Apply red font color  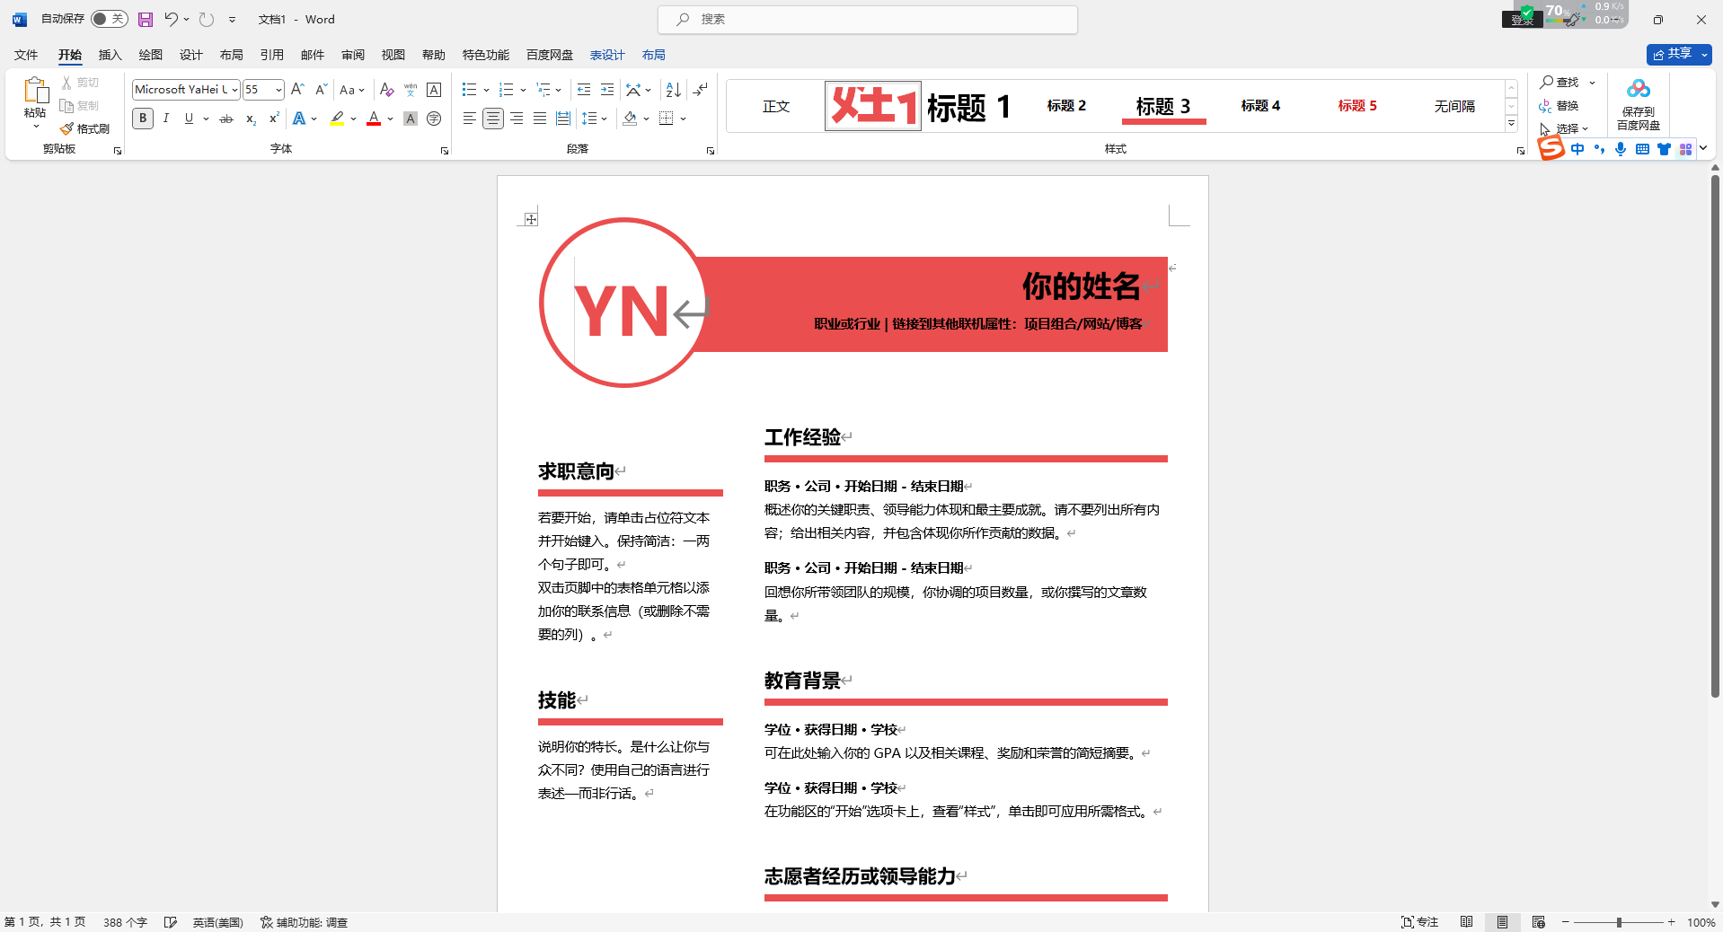tap(374, 119)
